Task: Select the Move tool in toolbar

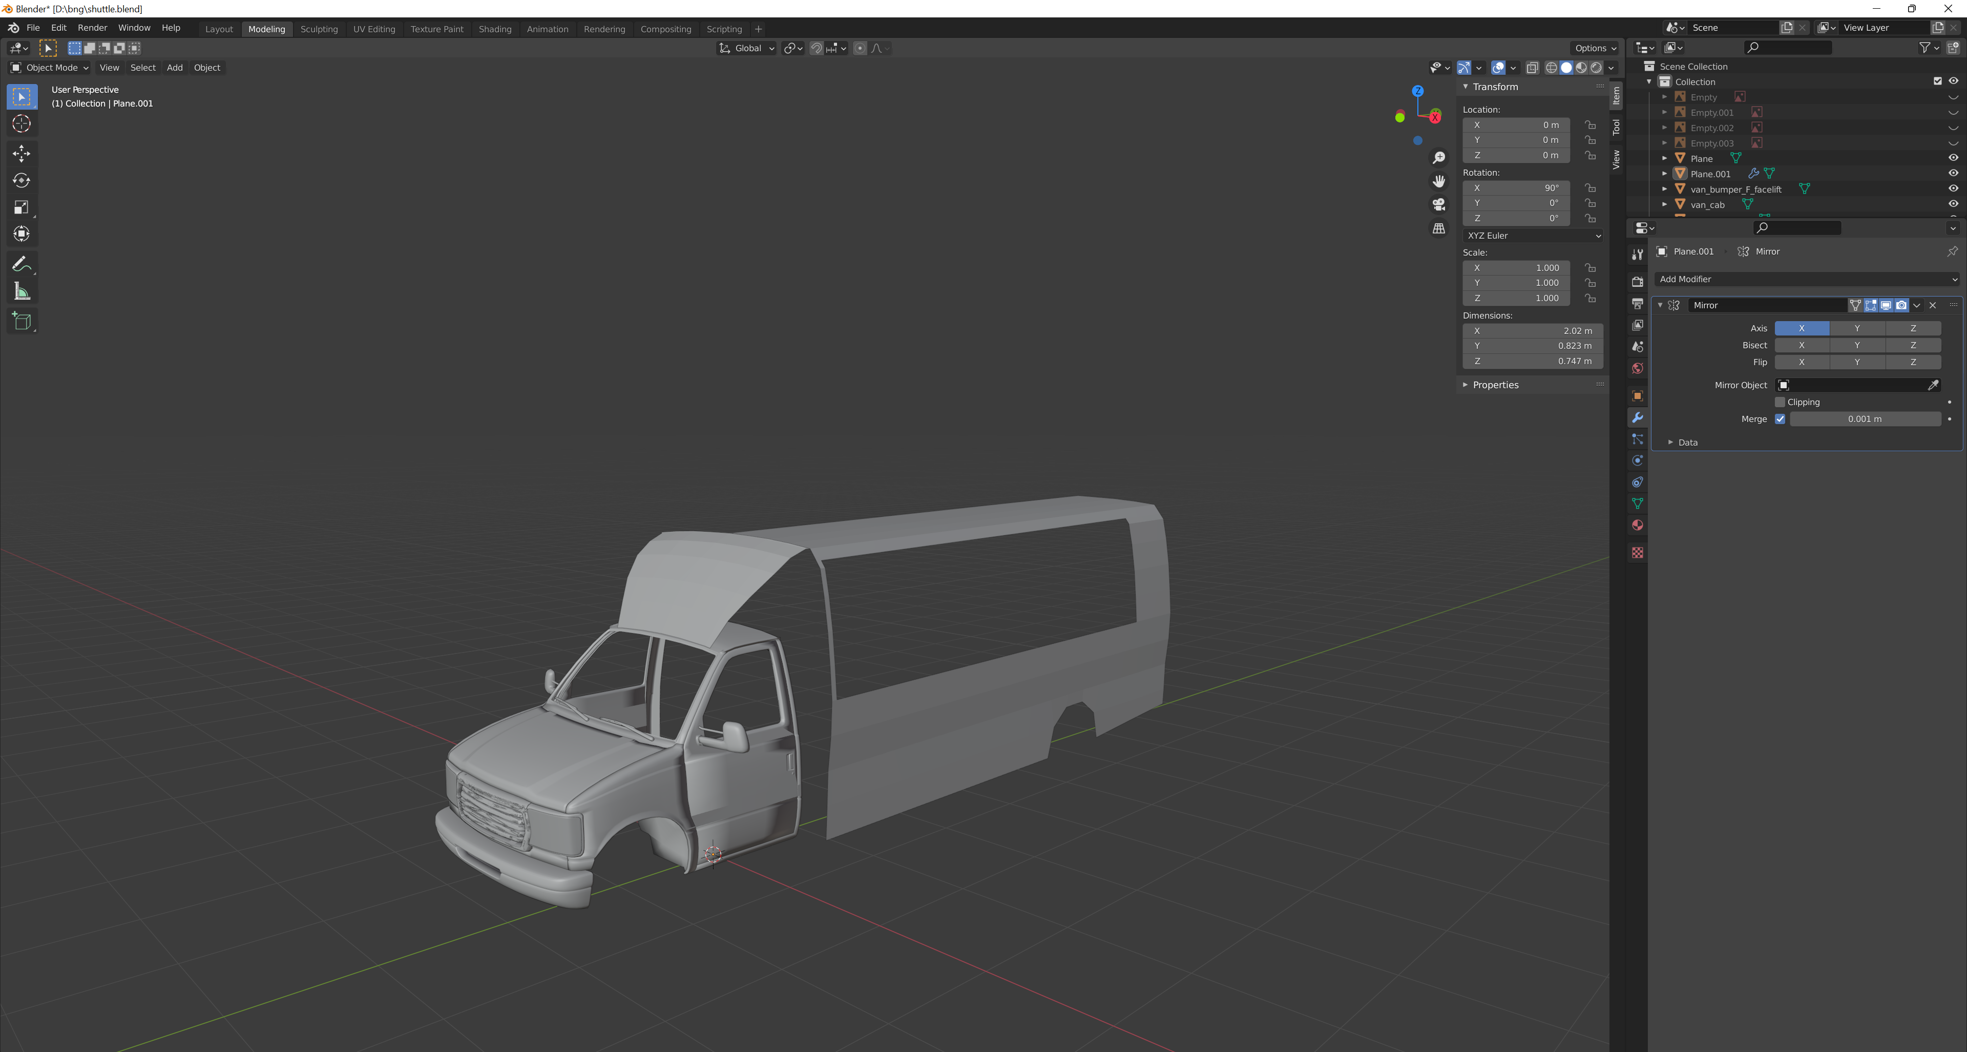Action: coord(22,154)
